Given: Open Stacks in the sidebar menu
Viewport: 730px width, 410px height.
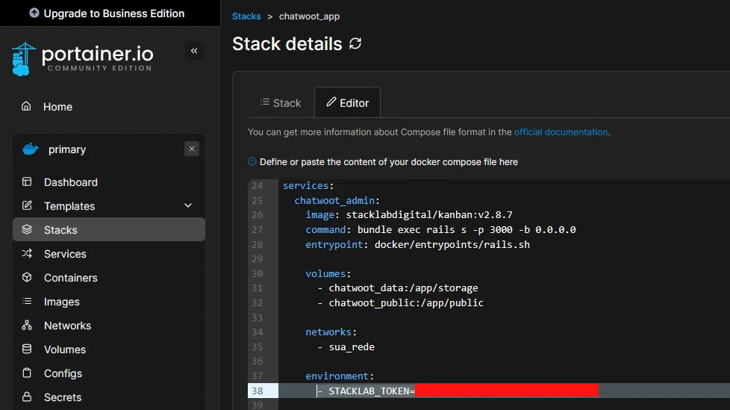Looking at the screenshot, I should click(60, 230).
